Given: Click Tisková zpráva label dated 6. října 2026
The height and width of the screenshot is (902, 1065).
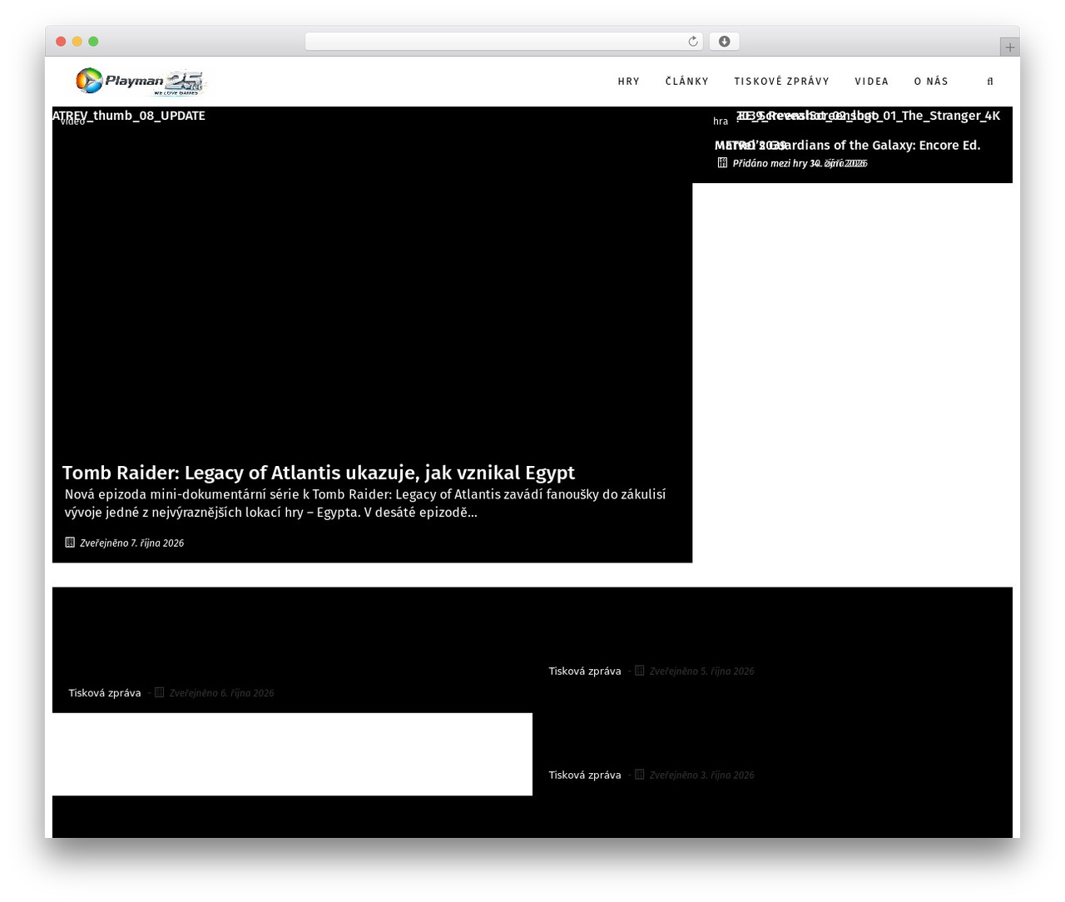Looking at the screenshot, I should 105,693.
